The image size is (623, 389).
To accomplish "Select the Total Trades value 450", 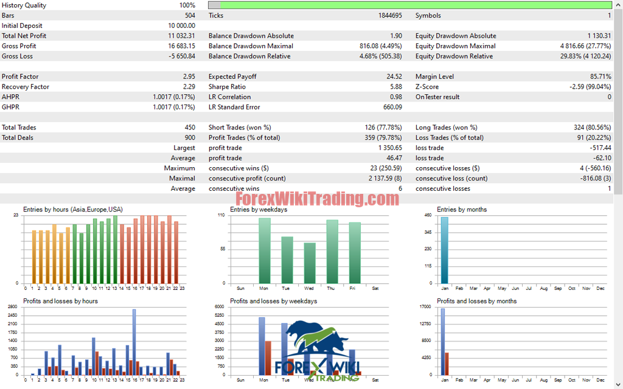I will 190,128.
